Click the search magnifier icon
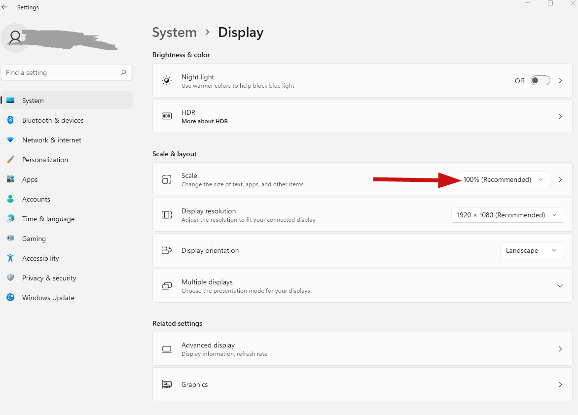The width and height of the screenshot is (578, 415). point(123,72)
